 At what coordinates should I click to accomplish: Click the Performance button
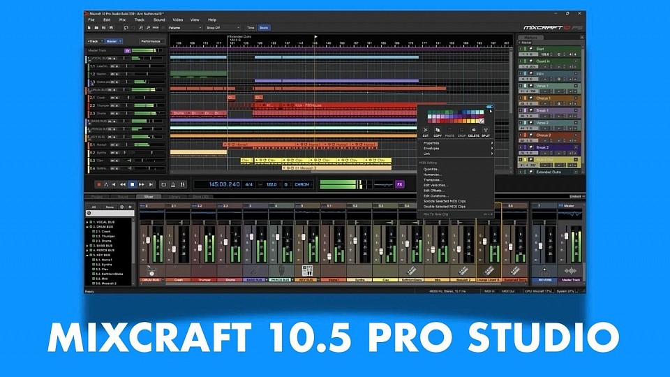click(x=151, y=41)
